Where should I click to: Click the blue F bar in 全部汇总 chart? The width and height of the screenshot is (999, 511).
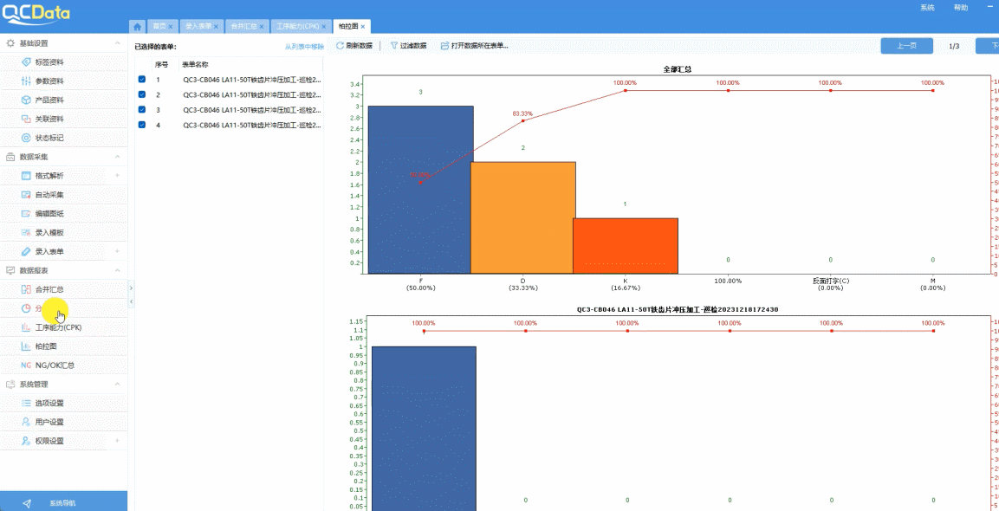pos(420,191)
